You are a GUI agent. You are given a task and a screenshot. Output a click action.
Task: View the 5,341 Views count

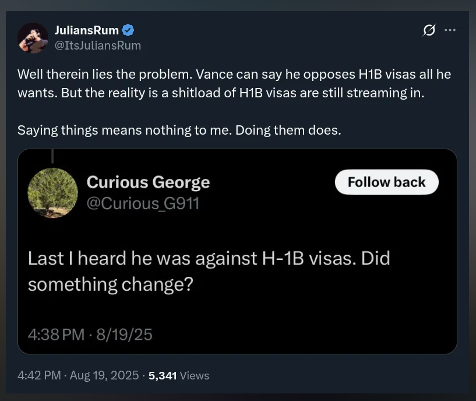[x=179, y=375]
